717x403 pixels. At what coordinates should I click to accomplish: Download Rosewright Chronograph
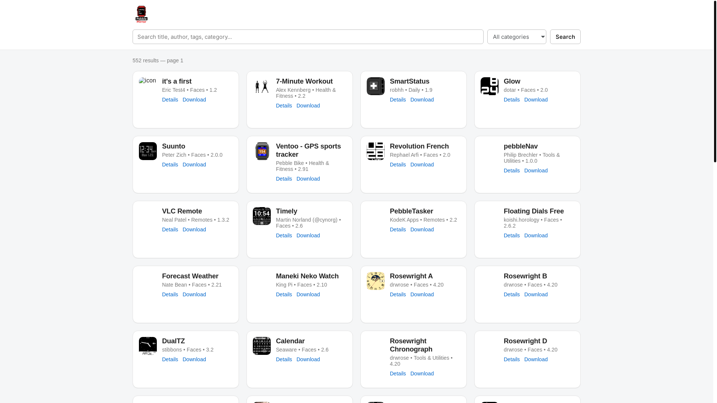tap(422, 374)
